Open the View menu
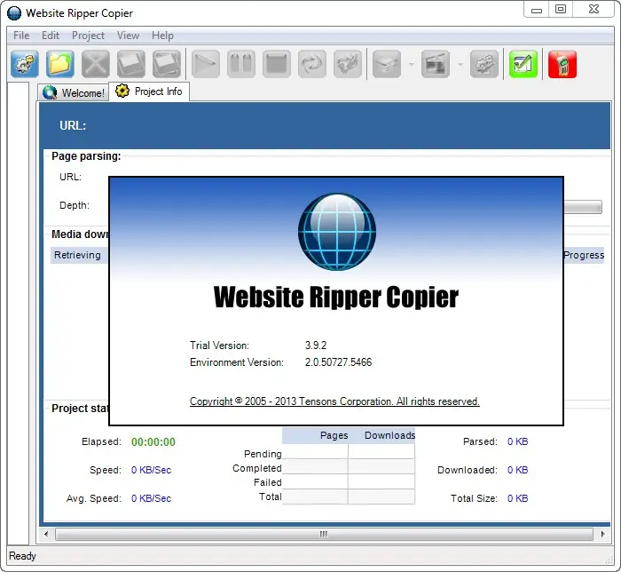This screenshot has height=572, width=621. [128, 36]
